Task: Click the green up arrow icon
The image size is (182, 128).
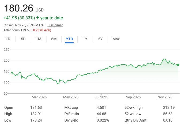Action: 37,18
